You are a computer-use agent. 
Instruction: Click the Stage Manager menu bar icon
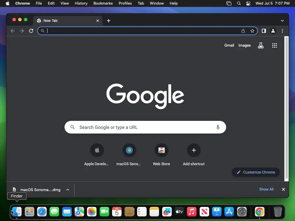229,3
